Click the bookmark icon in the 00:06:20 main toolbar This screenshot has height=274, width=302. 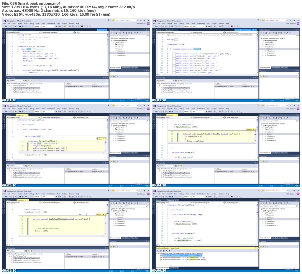[x=232, y=197]
